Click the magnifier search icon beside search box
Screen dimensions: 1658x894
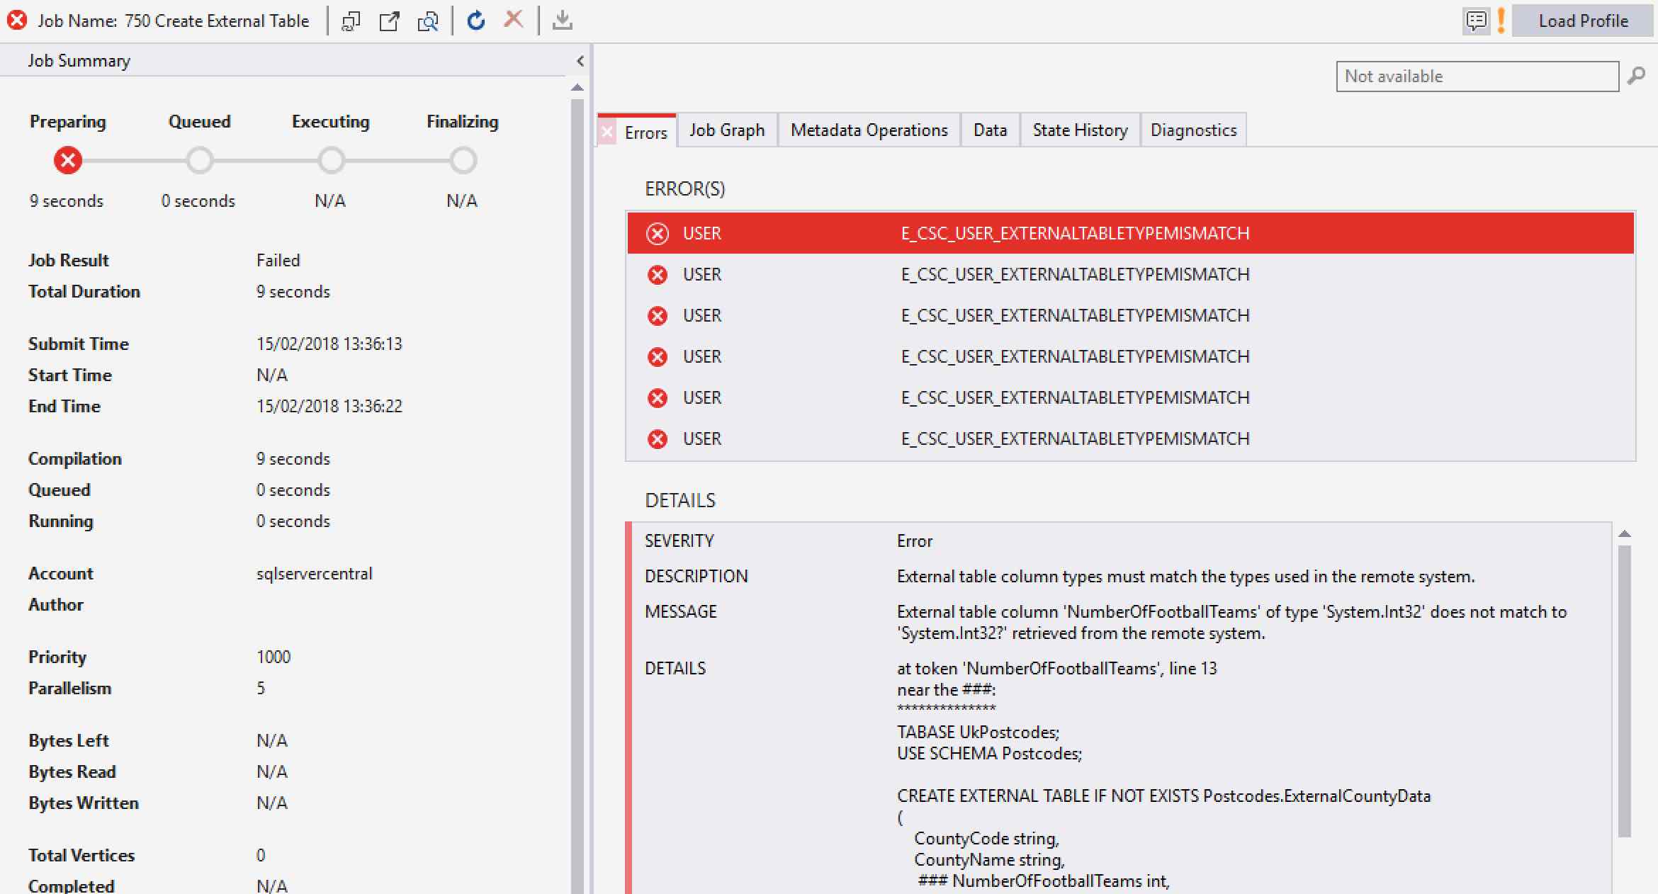click(1636, 76)
